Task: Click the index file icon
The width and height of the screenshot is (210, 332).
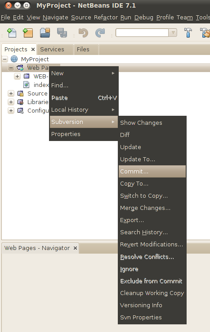Action: (27, 85)
